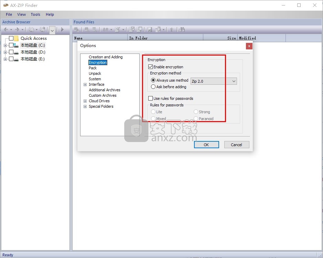Open the Back history dropdown arrow
Viewport: 323px width, 258px height.
point(11,30)
